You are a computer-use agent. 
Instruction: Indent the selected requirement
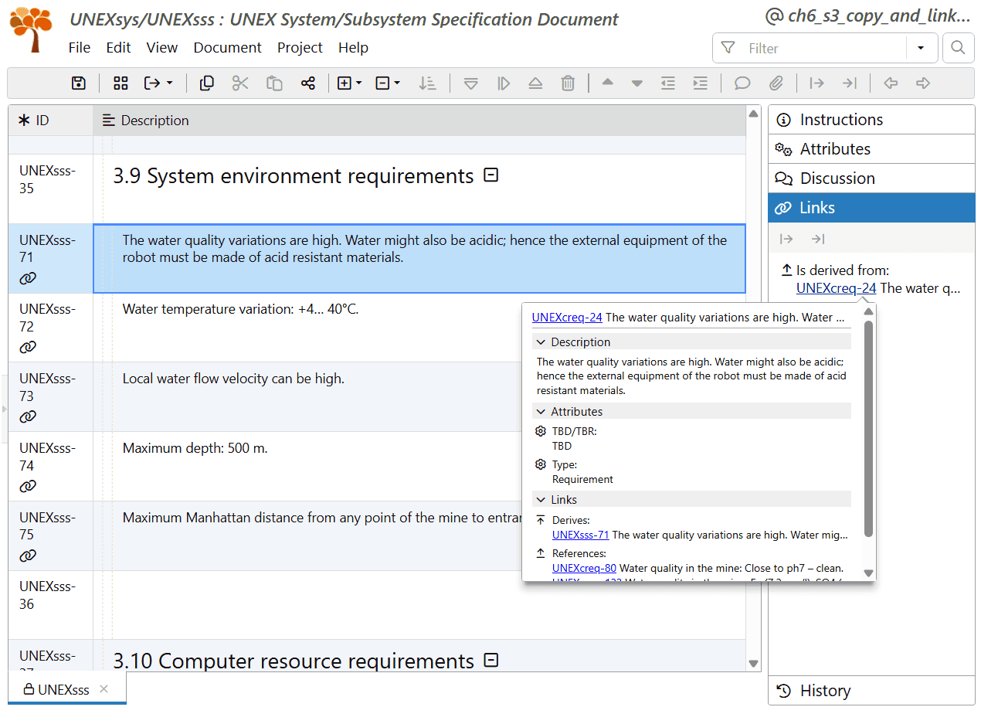[x=700, y=83]
